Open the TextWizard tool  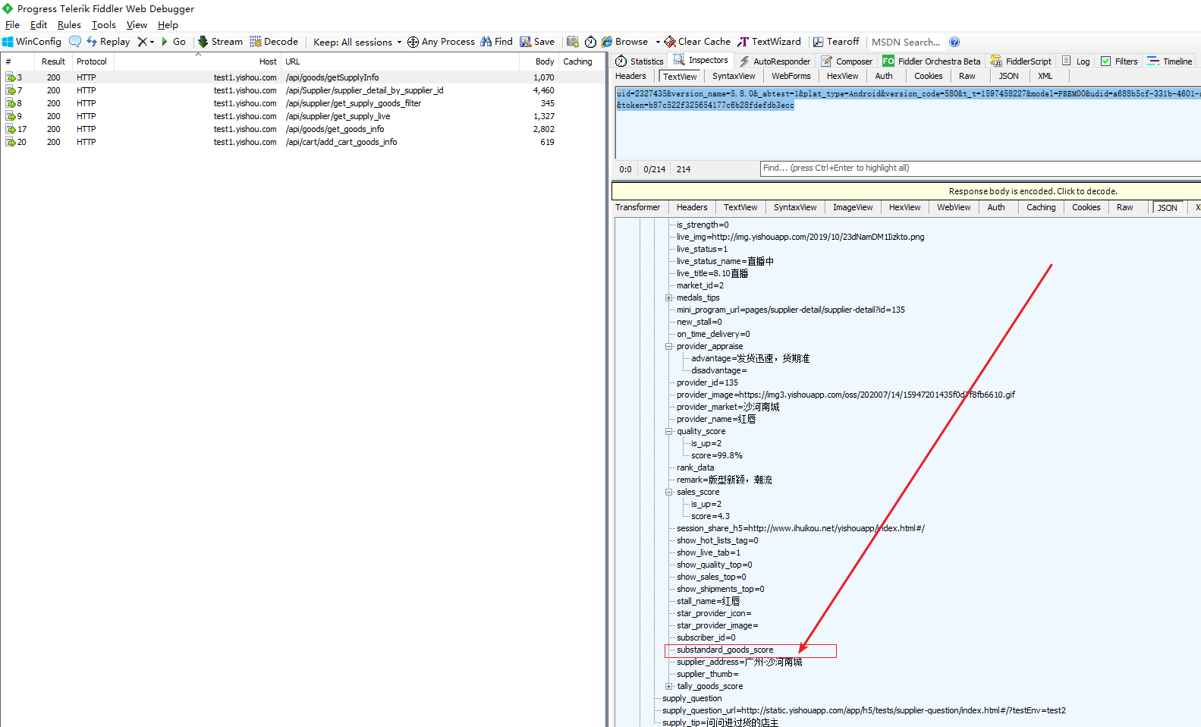[769, 42]
